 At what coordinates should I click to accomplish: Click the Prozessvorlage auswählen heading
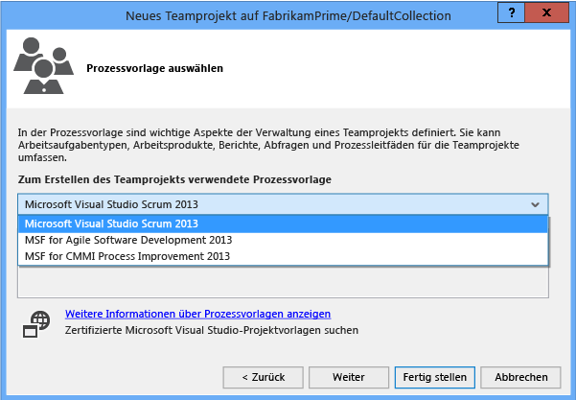click(154, 68)
